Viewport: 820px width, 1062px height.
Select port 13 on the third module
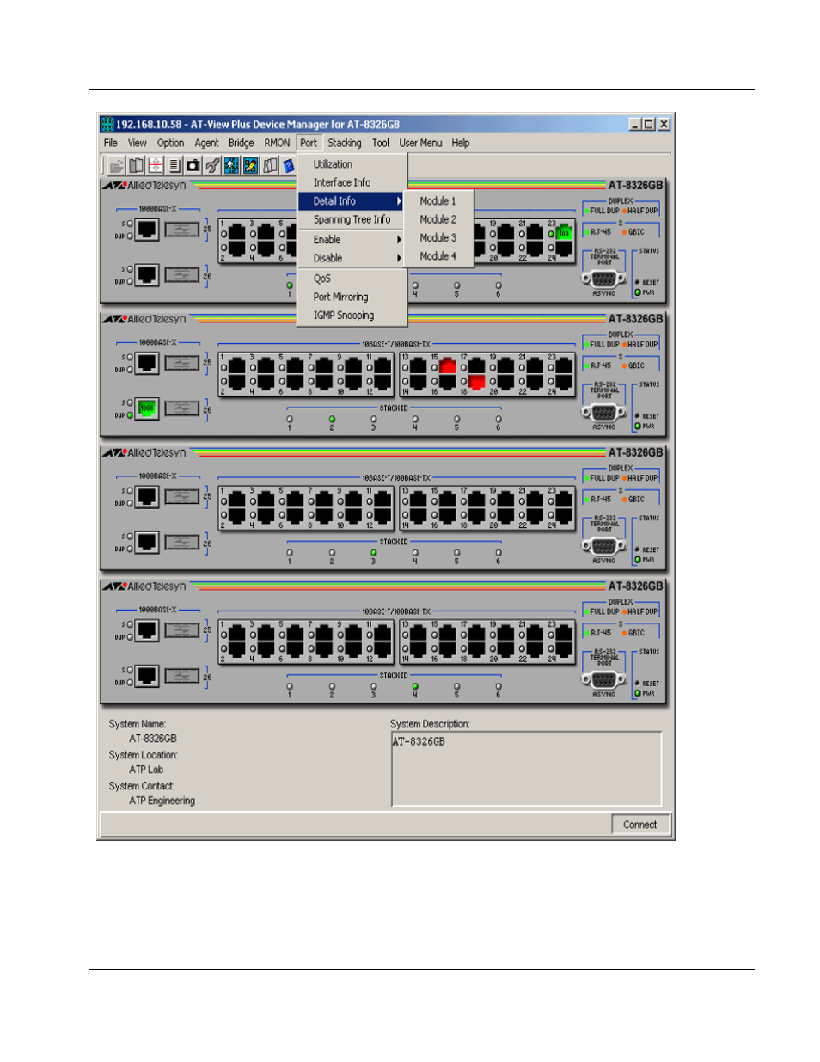point(419,500)
